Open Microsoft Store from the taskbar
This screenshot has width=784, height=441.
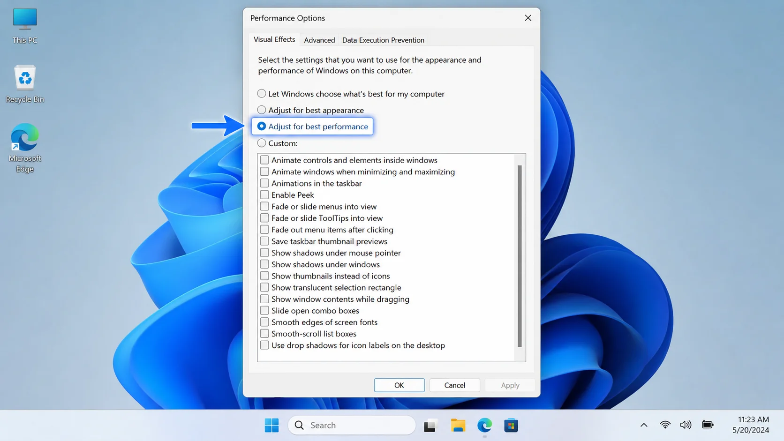click(x=511, y=426)
